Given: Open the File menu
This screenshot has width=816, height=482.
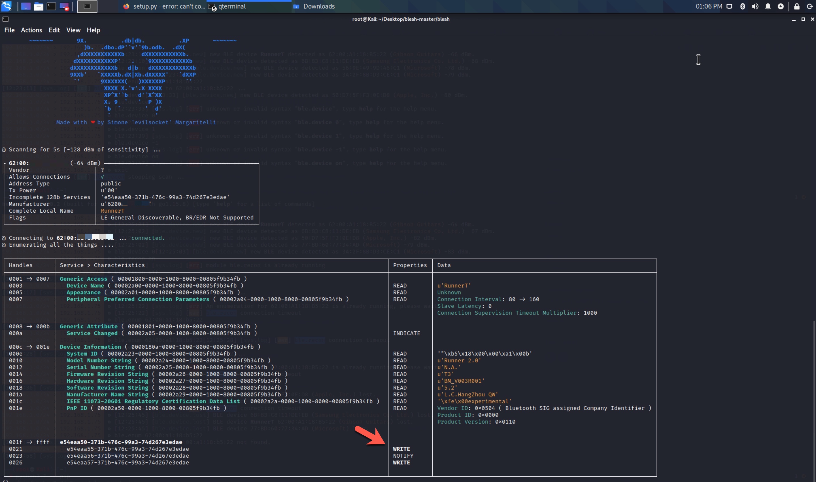Looking at the screenshot, I should point(9,30).
